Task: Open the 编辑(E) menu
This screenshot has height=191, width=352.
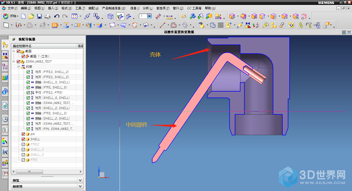Action: coord(26,8)
